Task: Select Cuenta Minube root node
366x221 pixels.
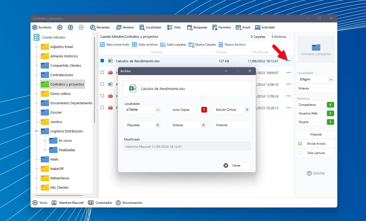Action: (49, 37)
